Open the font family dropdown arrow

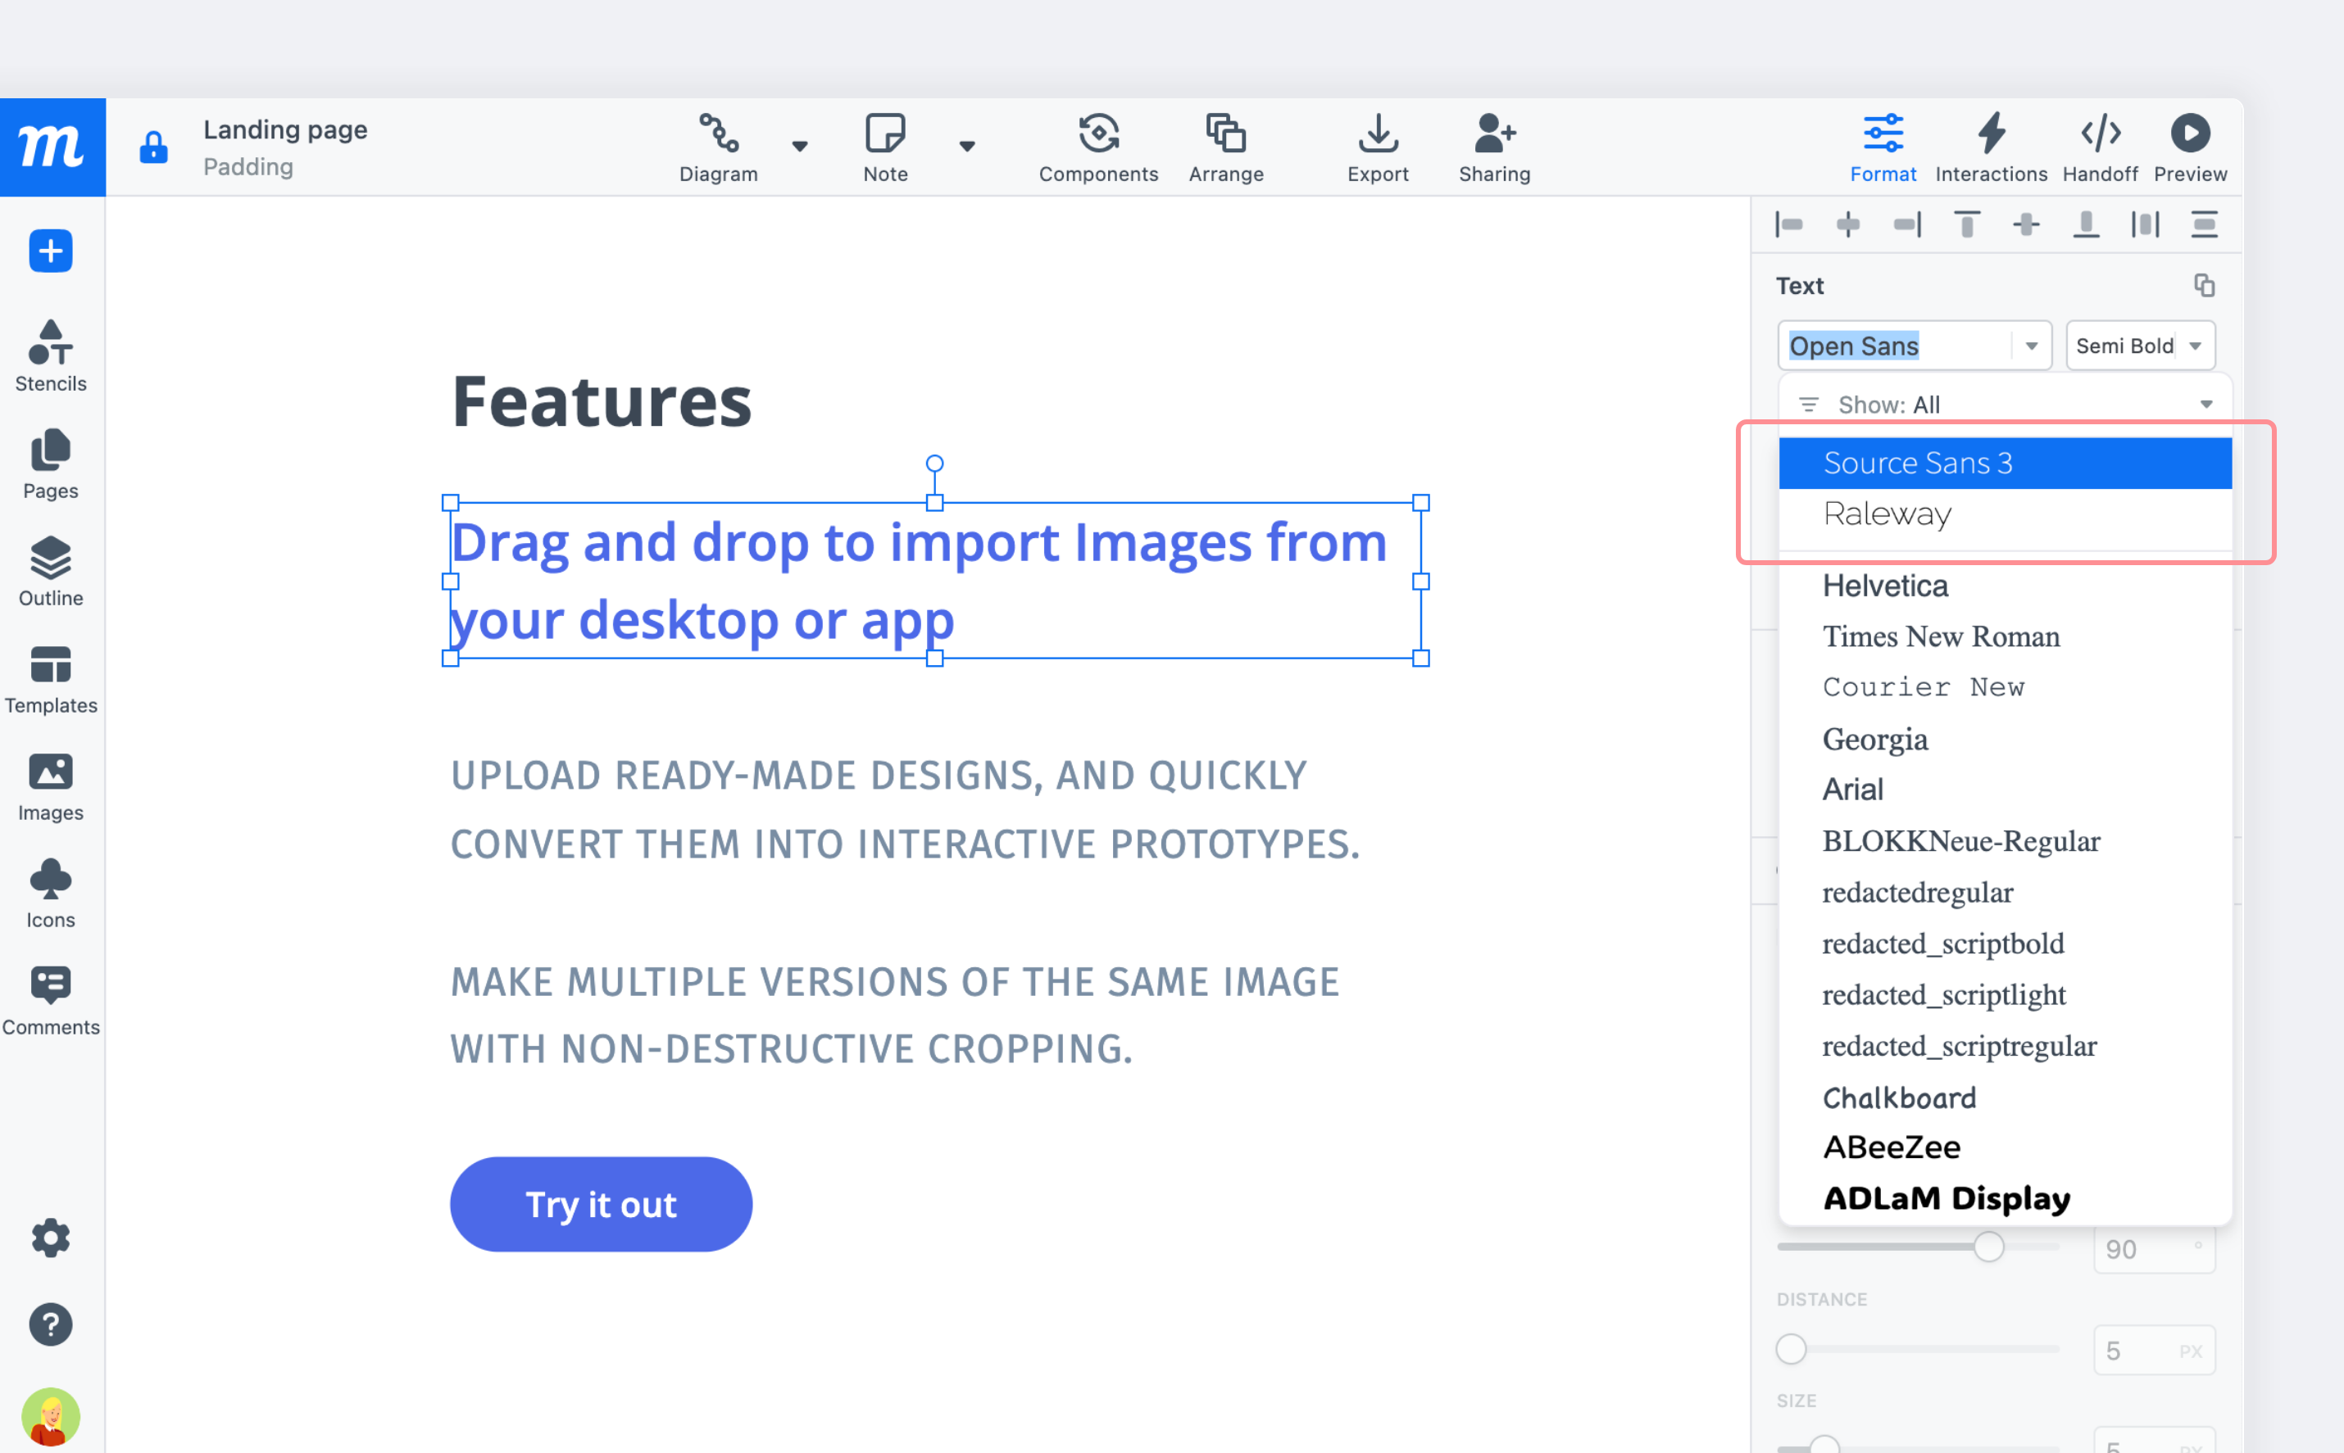pyautogui.click(x=2032, y=346)
